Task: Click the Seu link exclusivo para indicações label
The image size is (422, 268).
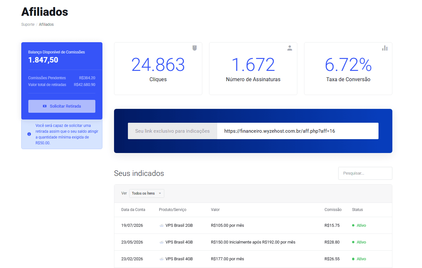Action: click(172, 131)
